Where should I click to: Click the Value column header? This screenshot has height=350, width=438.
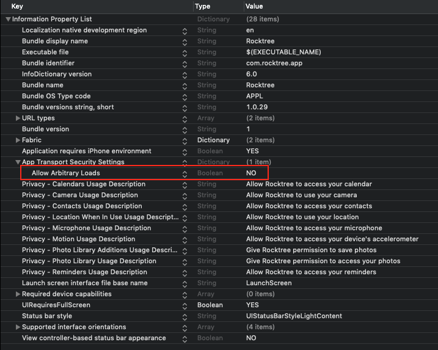[x=254, y=6]
